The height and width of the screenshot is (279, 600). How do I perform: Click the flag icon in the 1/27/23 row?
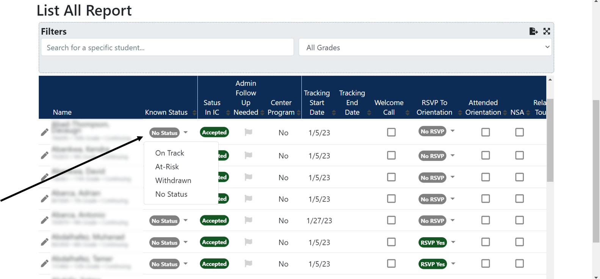[248, 220]
